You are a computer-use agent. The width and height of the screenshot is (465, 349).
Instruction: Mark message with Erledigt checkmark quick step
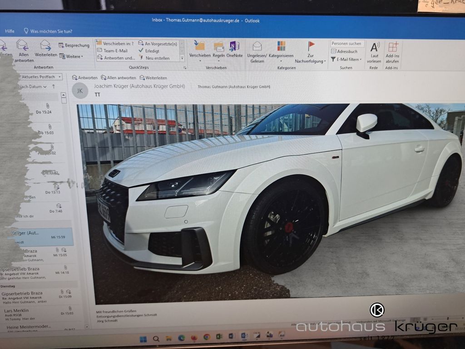click(152, 50)
